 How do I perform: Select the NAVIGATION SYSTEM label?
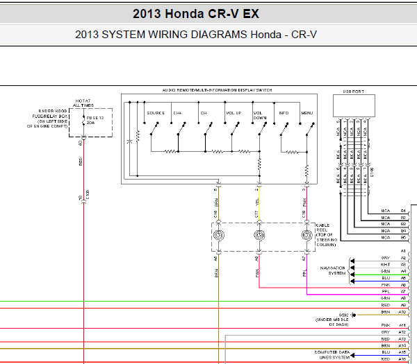[x=333, y=270]
